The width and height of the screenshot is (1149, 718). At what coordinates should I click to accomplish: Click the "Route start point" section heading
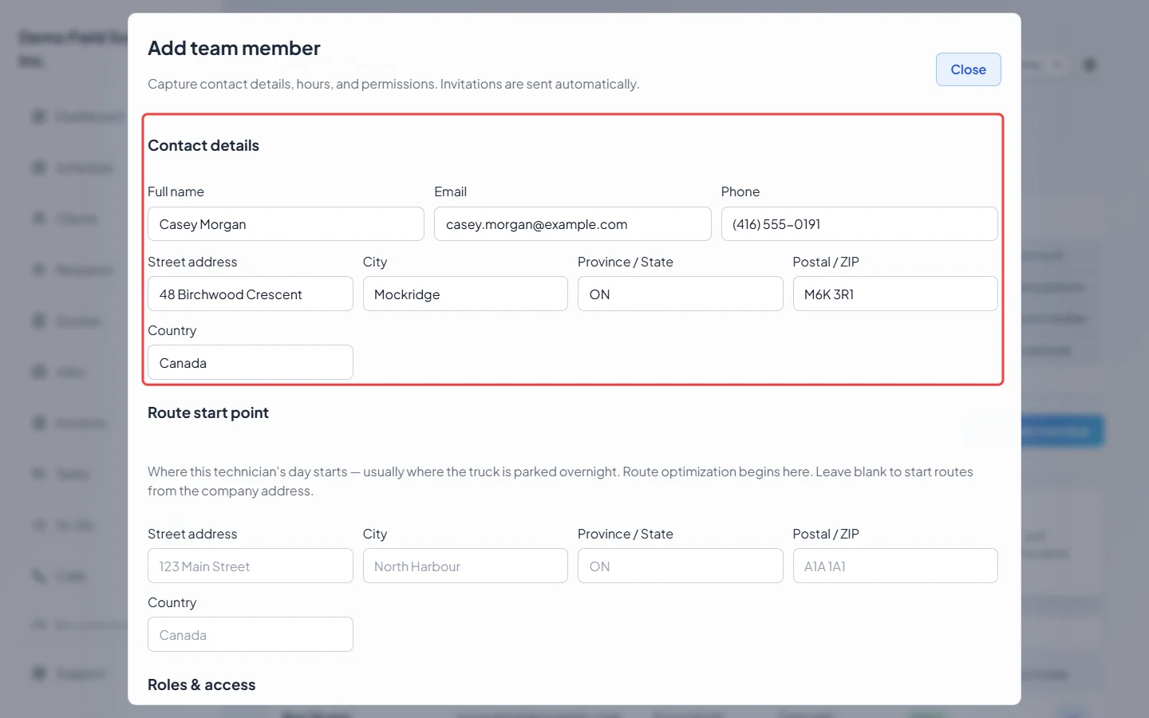(x=208, y=412)
